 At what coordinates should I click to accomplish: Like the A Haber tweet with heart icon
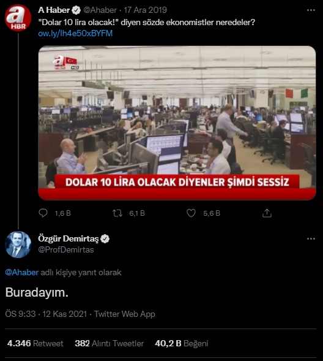point(191,213)
